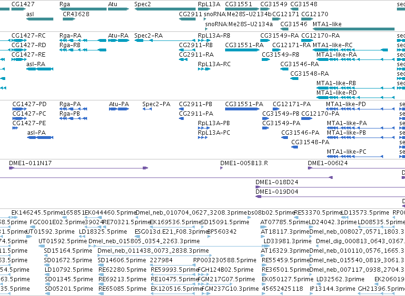Select the CG31548-RA transcript label
The width and height of the screenshot is (405, 296).
coord(309,74)
